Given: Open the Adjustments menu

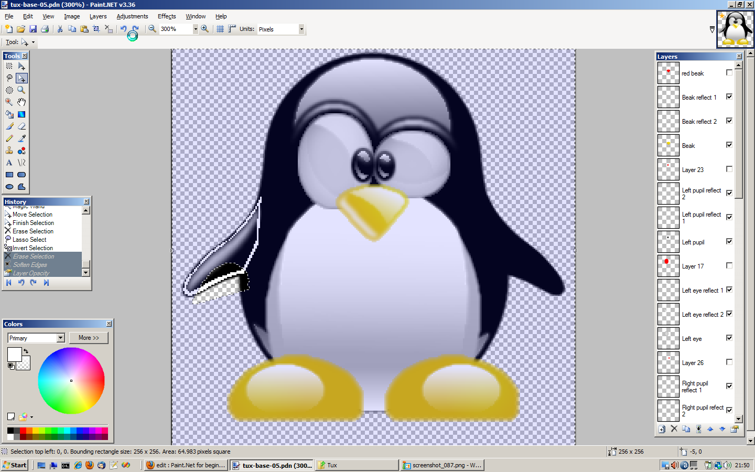Looking at the screenshot, I should click(132, 16).
